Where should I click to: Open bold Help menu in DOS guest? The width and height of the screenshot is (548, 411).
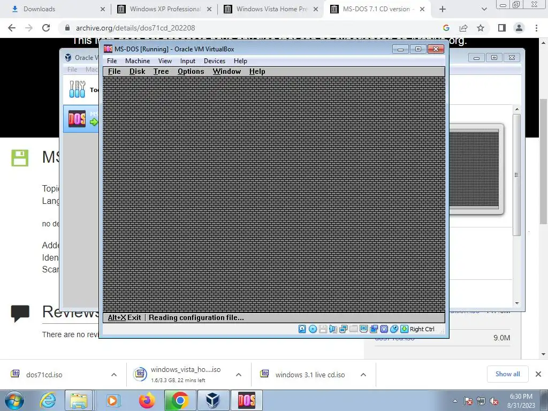pyautogui.click(x=257, y=72)
